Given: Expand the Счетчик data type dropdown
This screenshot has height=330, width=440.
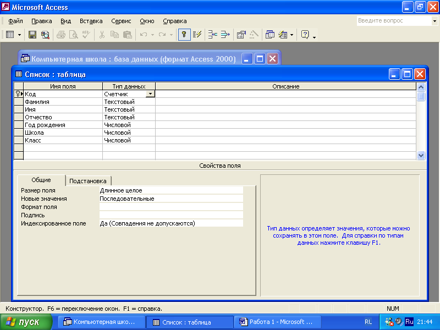Looking at the screenshot, I should coord(150,94).
